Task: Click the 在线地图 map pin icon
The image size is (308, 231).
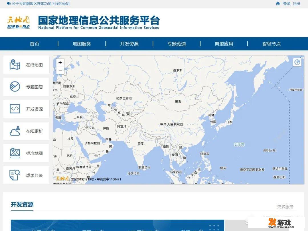Action: click(15, 65)
